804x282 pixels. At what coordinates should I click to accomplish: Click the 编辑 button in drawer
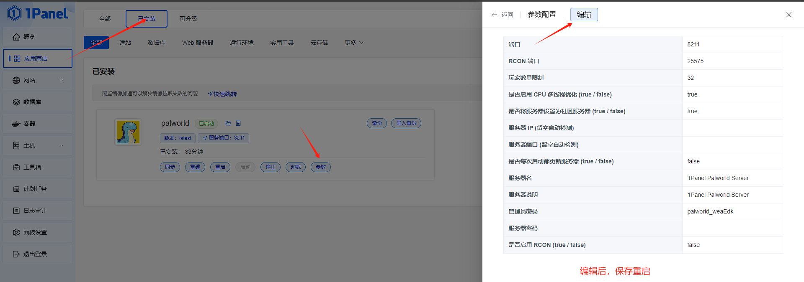(x=584, y=15)
